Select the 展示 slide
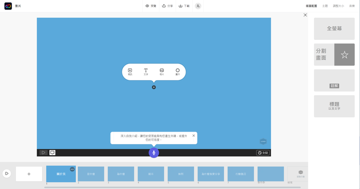360x189 pixels. 151,174
